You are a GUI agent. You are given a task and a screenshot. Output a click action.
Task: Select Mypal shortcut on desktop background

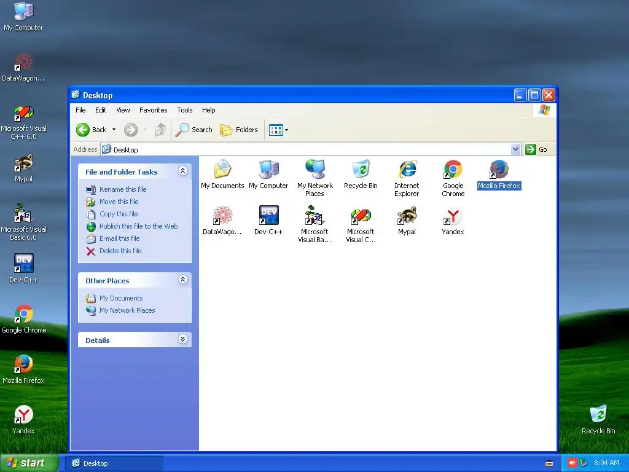(x=23, y=168)
